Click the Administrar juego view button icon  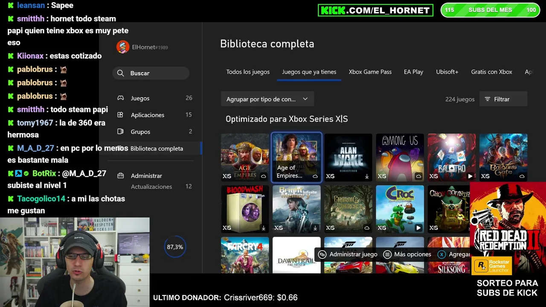(322, 254)
